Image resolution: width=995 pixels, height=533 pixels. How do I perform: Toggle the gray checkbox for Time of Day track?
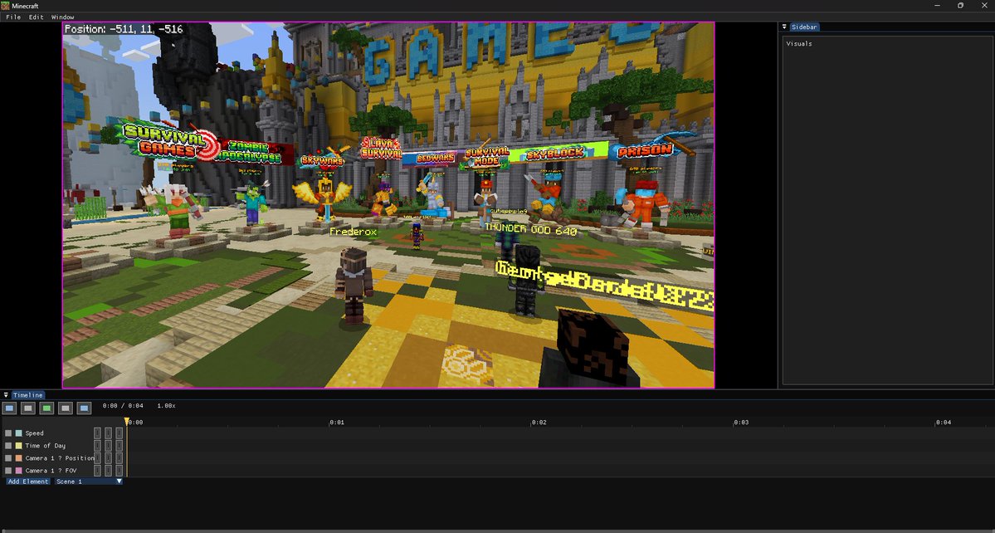[x=8, y=446]
